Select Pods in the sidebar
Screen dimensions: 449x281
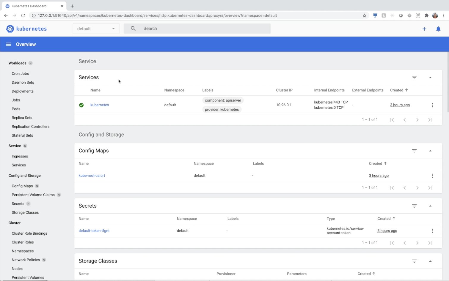pyautogui.click(x=16, y=109)
